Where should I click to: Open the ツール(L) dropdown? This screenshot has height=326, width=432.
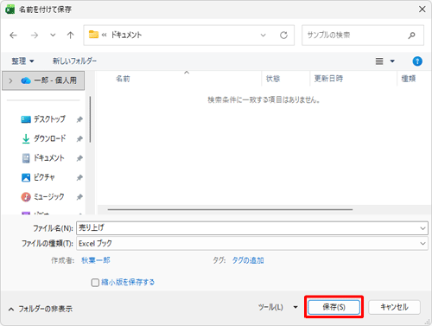click(277, 307)
